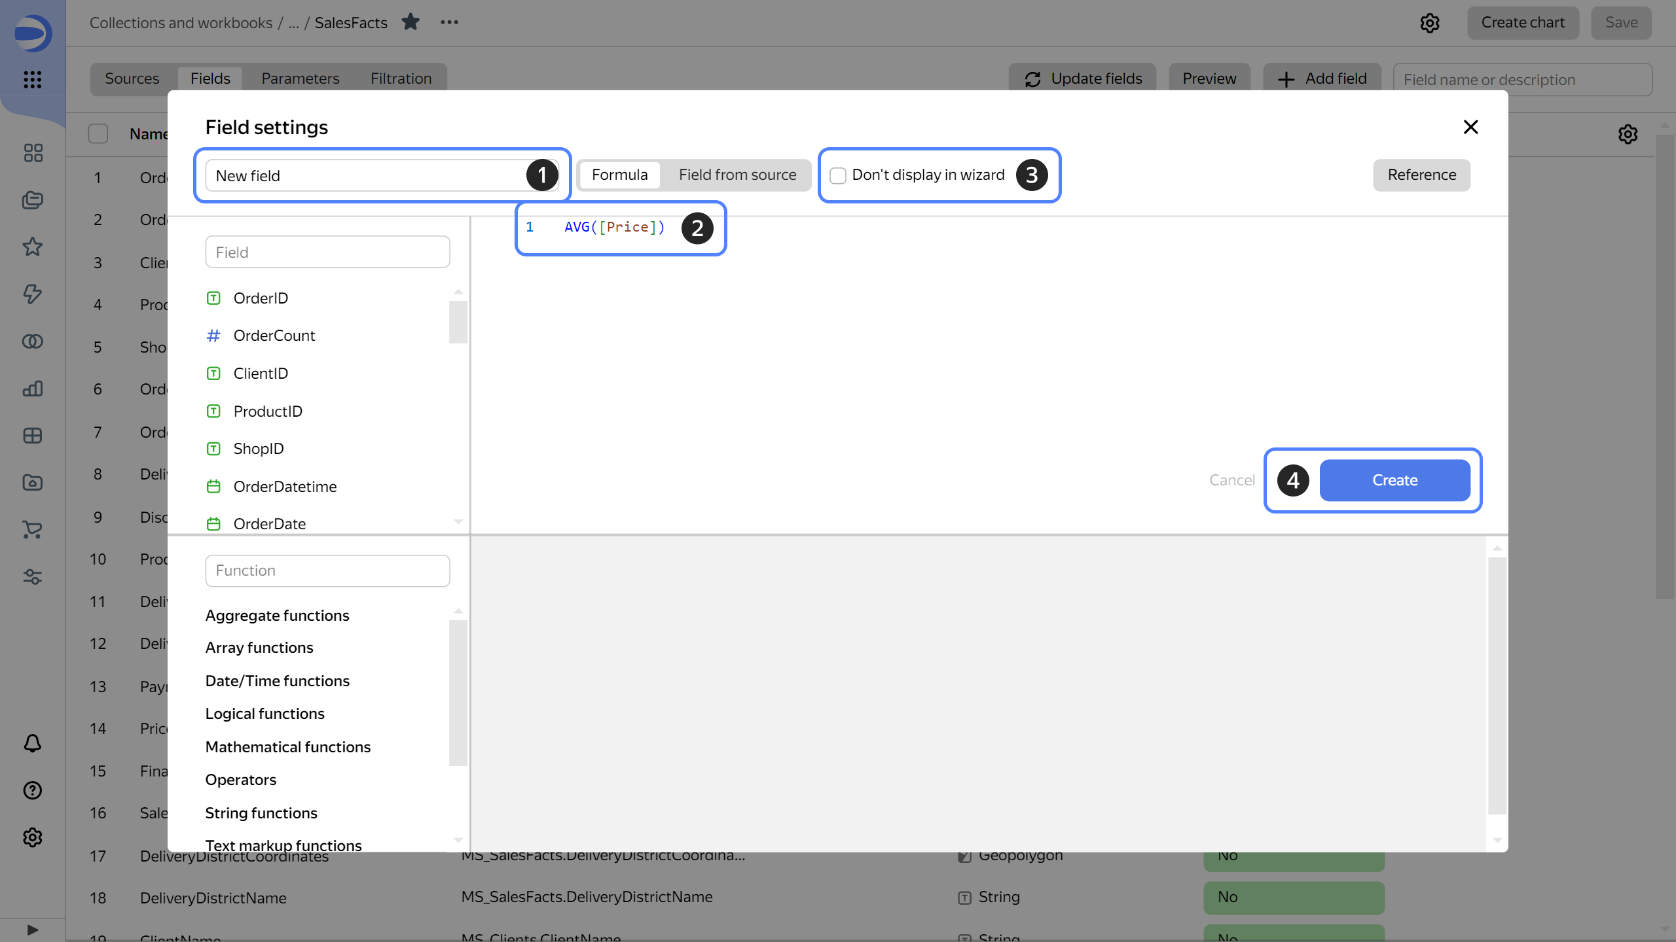Click the Create button to save field
This screenshot has height=942, width=1676.
[1395, 480]
